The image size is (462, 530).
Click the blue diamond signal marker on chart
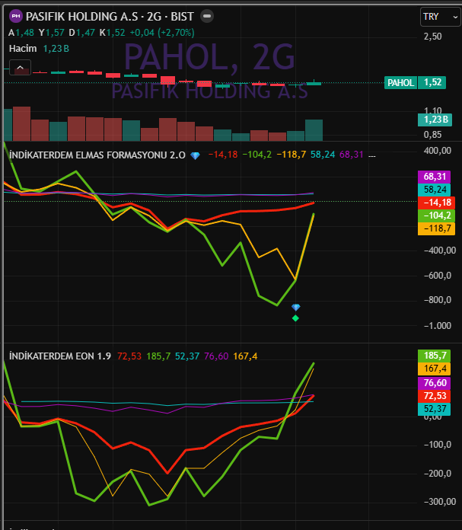point(296,307)
